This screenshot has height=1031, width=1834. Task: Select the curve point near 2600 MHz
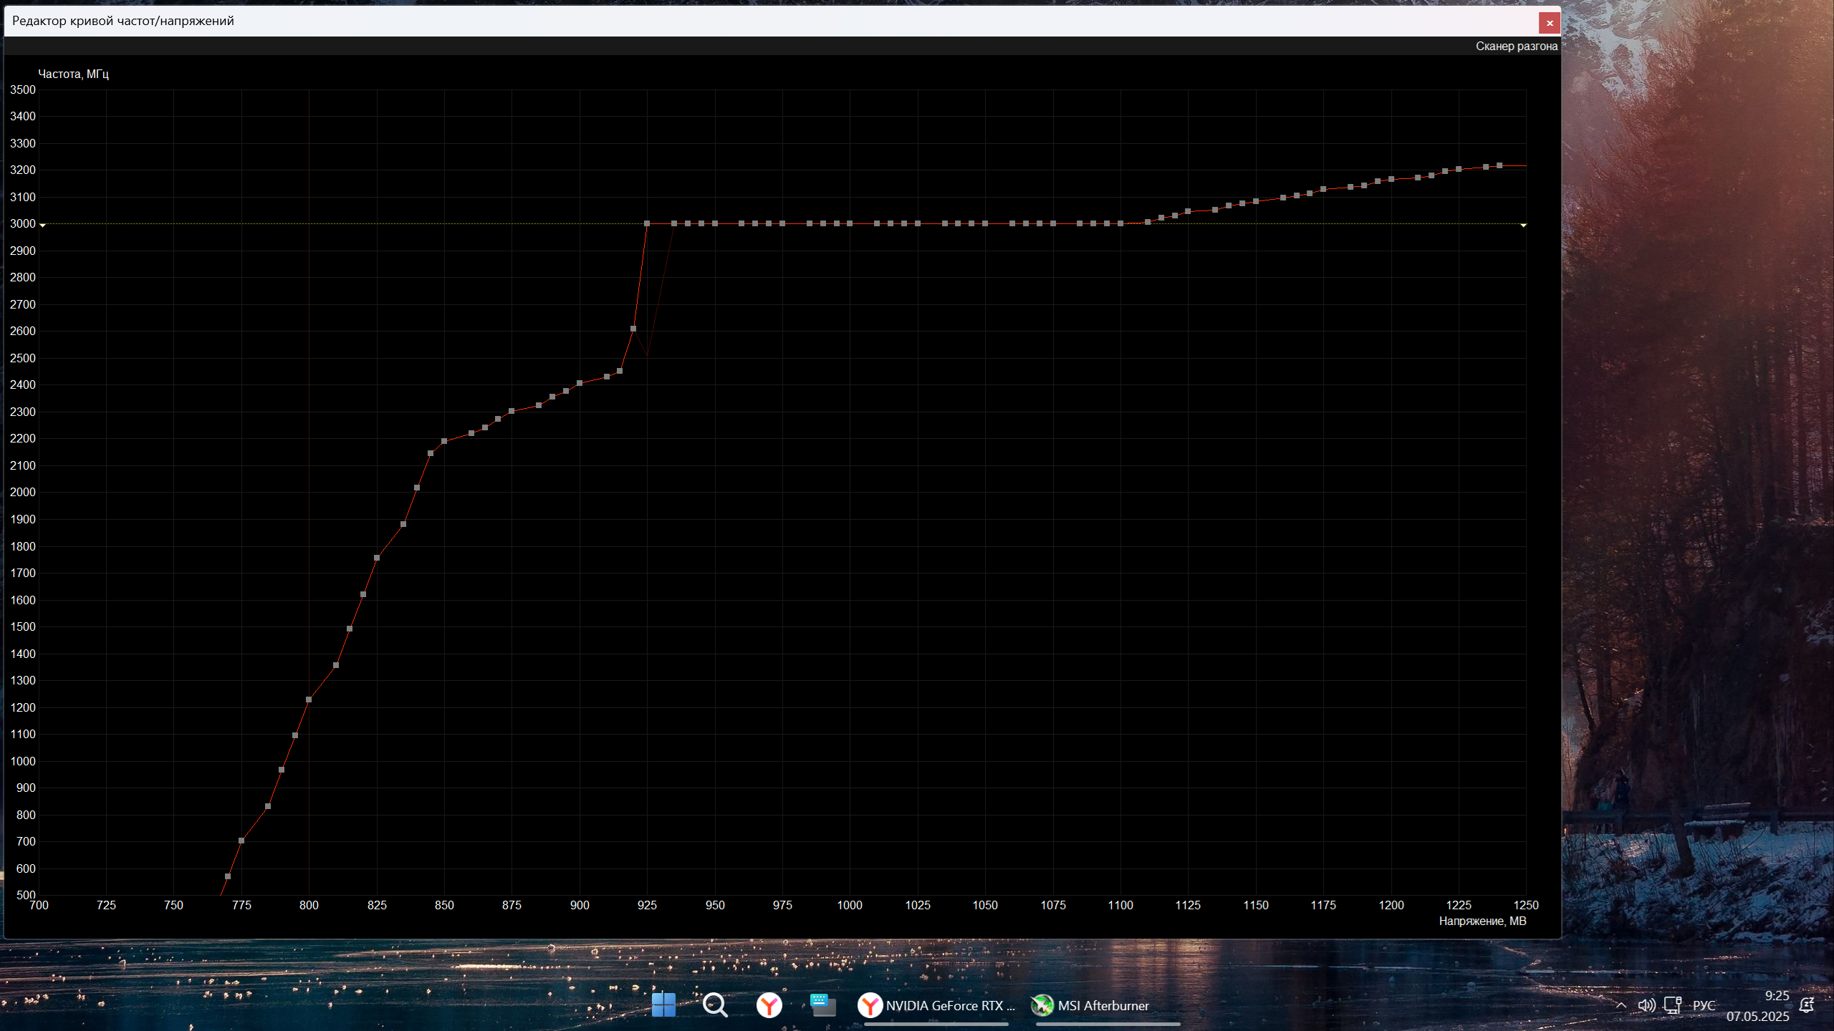(x=633, y=329)
